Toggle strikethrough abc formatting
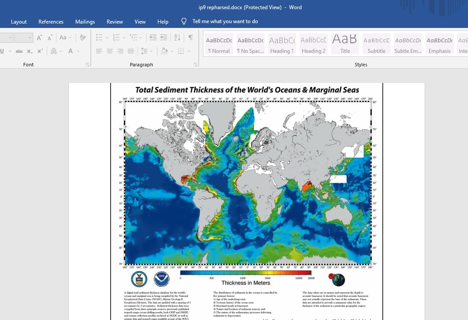 click(x=19, y=51)
